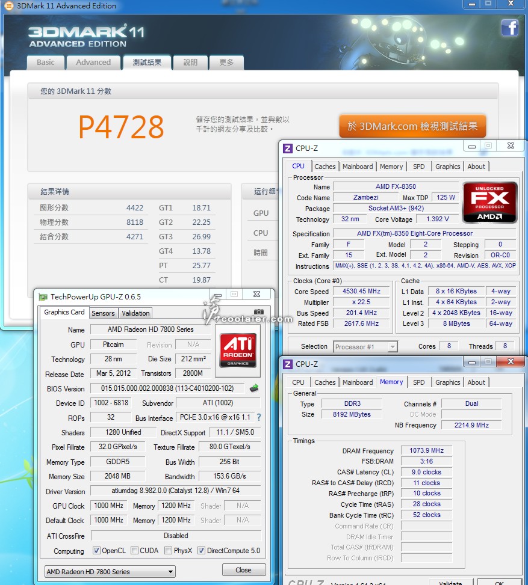
Task: Minimize the lower CPU-Z Memory window
Action: coord(471,361)
